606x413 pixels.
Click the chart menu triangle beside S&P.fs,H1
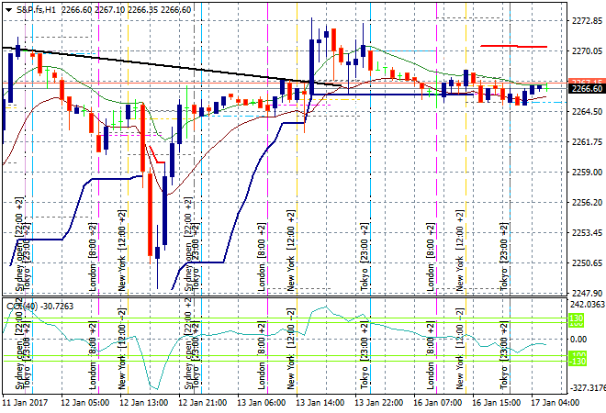(x=8, y=8)
